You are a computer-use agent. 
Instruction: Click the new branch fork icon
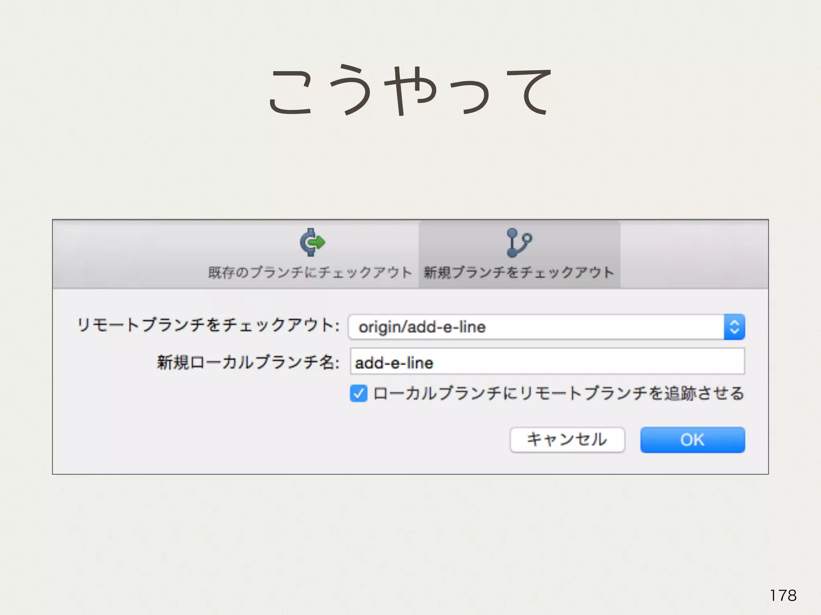coord(519,243)
